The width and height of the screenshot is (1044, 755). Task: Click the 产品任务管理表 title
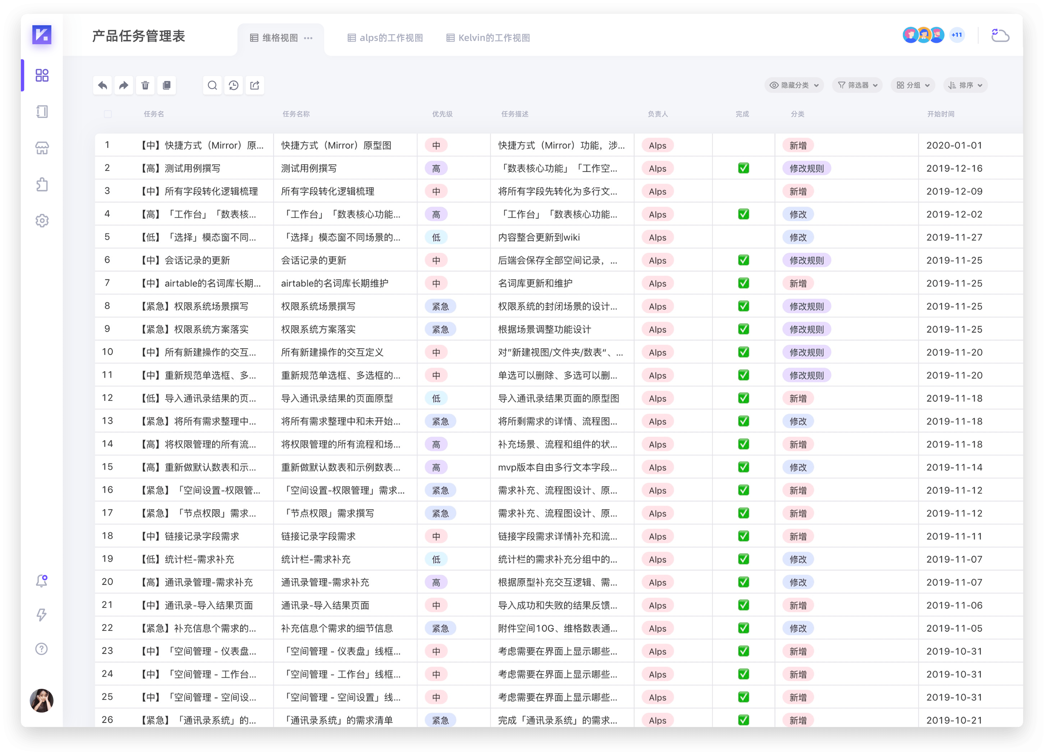click(139, 36)
